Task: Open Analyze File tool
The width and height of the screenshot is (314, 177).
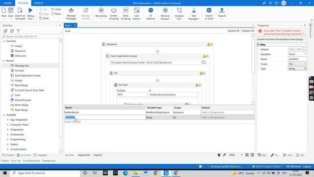Action: (179, 14)
